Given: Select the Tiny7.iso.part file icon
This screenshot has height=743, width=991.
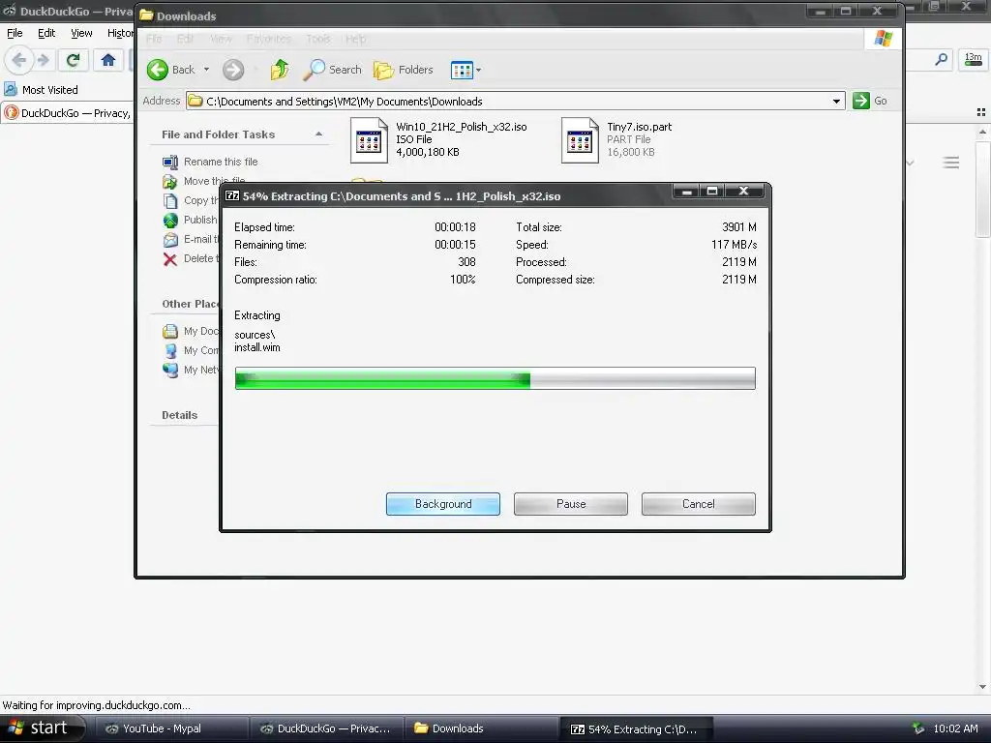Looking at the screenshot, I should [581, 140].
